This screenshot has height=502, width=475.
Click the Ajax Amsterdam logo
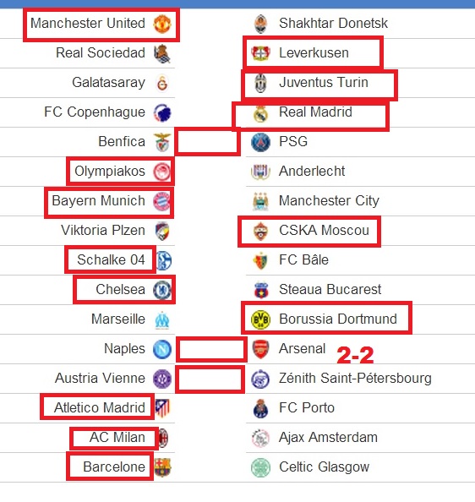coord(260,438)
